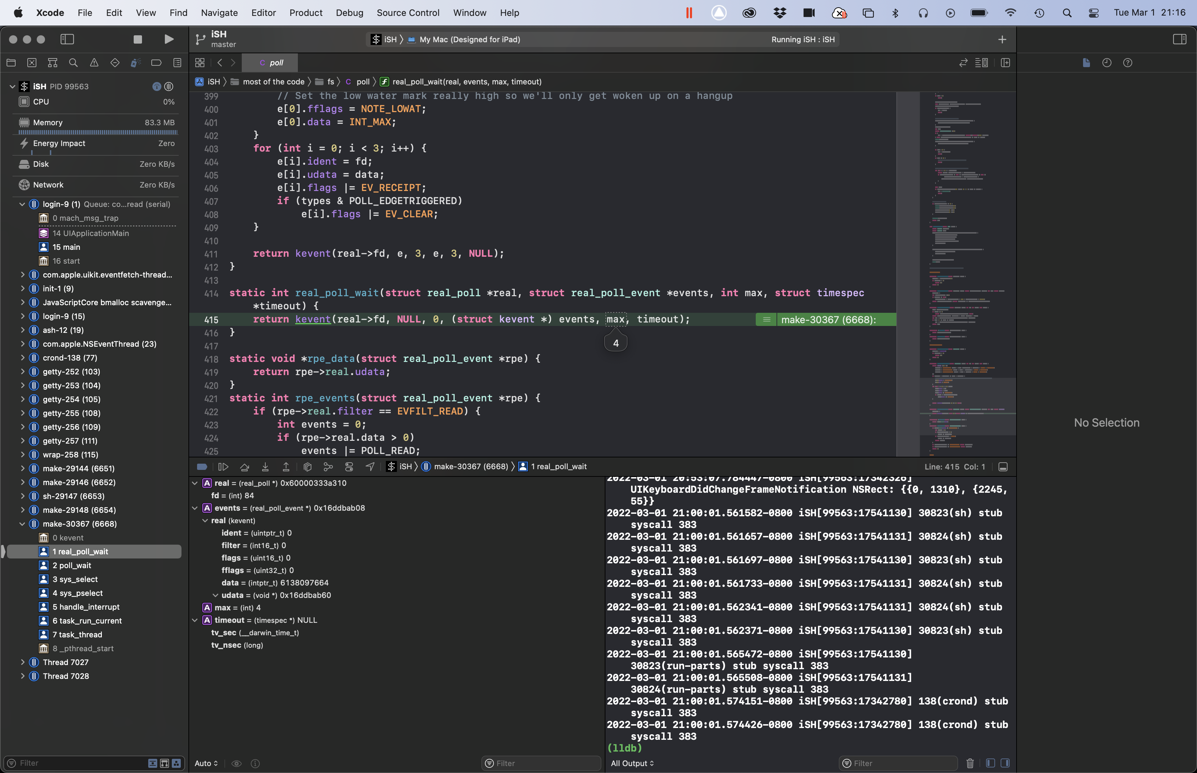Collapse the login-9 (1) thread
Screen dimensions: 1197x773
pos(22,204)
